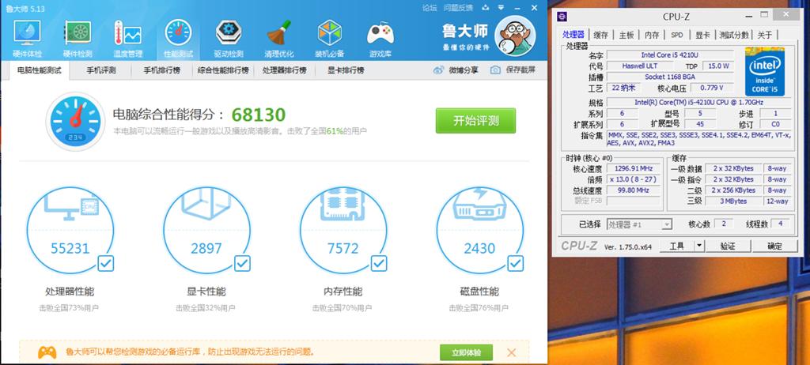Select CPU-Z 测试分数 tab
Screen dimensions: 810x365
click(x=733, y=35)
